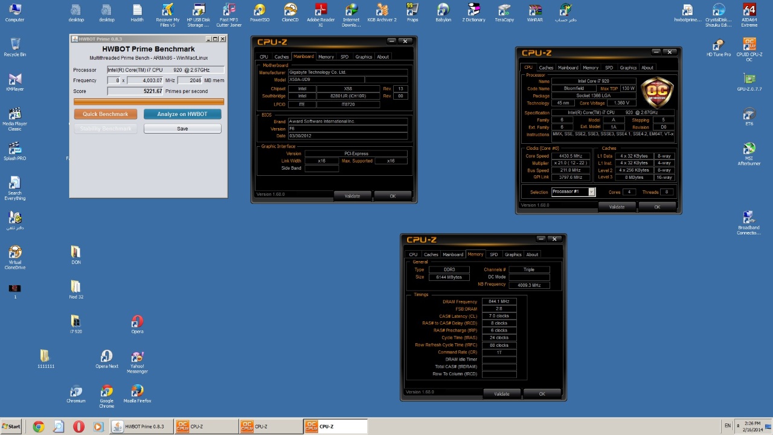This screenshot has width=773, height=435.
Task: Open SPD tab in Mainboard CPU-Z window
Action: [x=344, y=57]
